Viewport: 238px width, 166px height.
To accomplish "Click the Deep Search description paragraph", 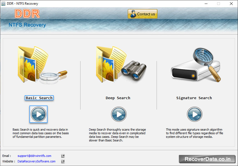I will tap(117, 135).
